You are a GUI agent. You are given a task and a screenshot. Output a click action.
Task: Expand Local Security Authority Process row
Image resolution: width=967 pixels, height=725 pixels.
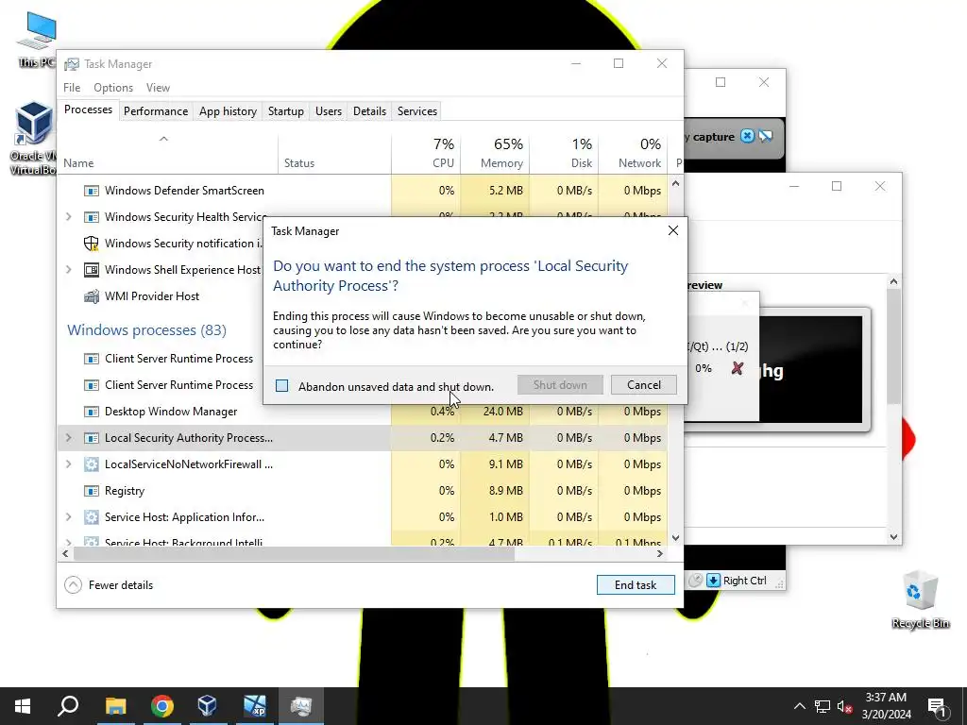click(68, 437)
